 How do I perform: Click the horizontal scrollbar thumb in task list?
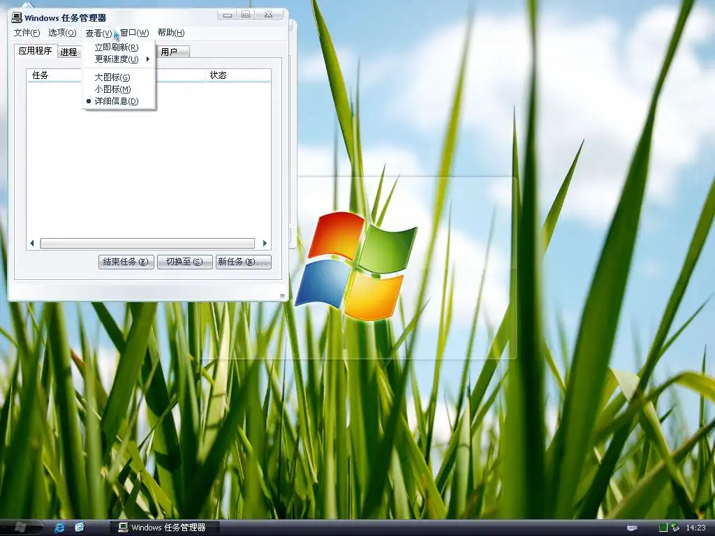click(147, 244)
